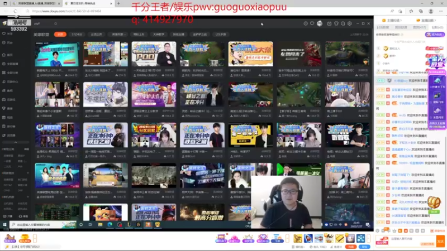
Task: Switch to the first browser tab
Action: click(x=36, y=3)
